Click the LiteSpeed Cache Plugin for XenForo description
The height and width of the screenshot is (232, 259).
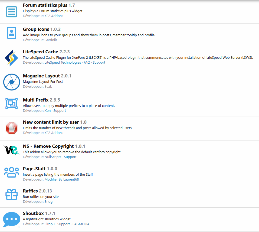click(138, 57)
